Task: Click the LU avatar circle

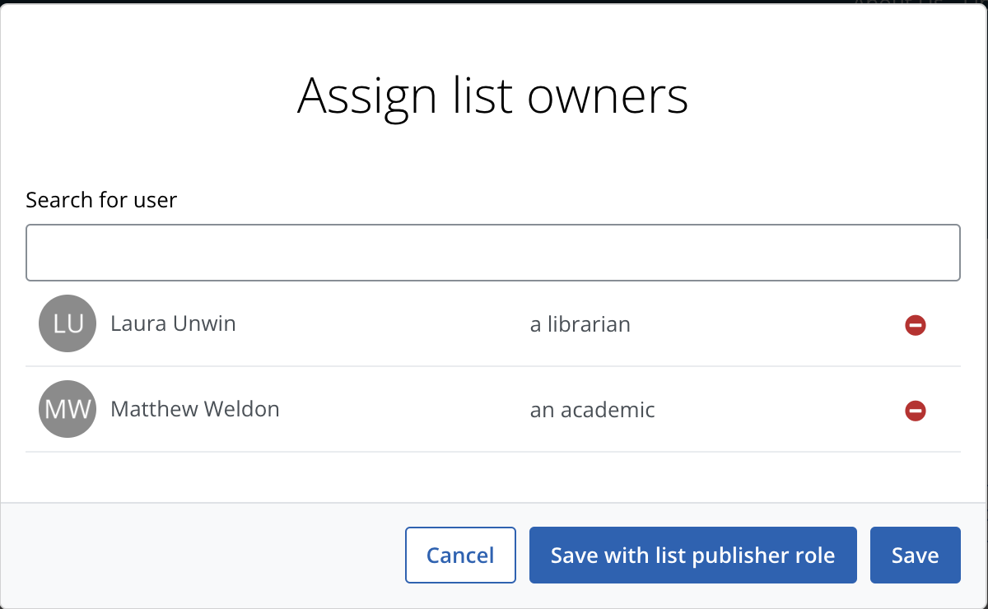Action: (x=68, y=323)
